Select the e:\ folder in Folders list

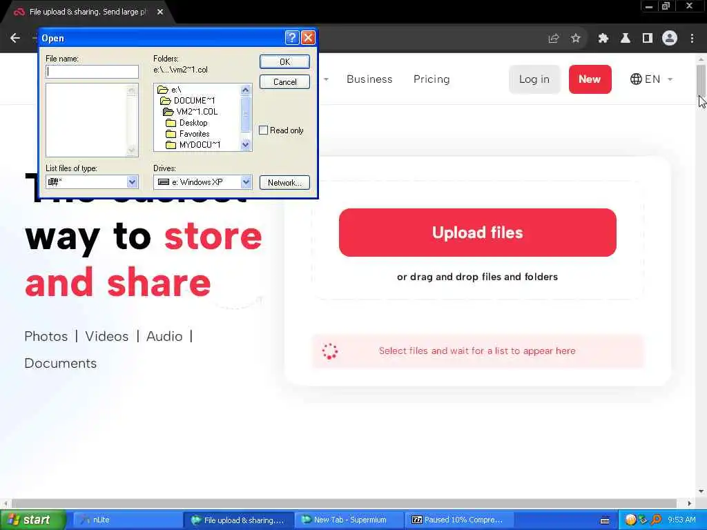(x=170, y=90)
